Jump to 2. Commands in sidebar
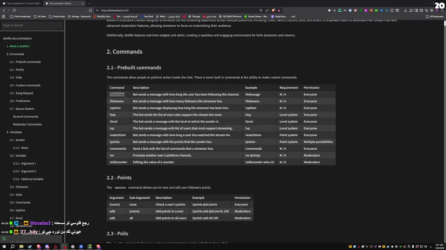The height and width of the screenshot is (250, 446). (x=15, y=54)
